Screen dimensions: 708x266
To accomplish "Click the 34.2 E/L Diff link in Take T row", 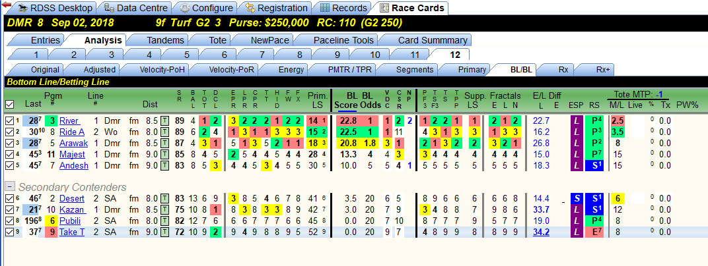I will (541, 232).
